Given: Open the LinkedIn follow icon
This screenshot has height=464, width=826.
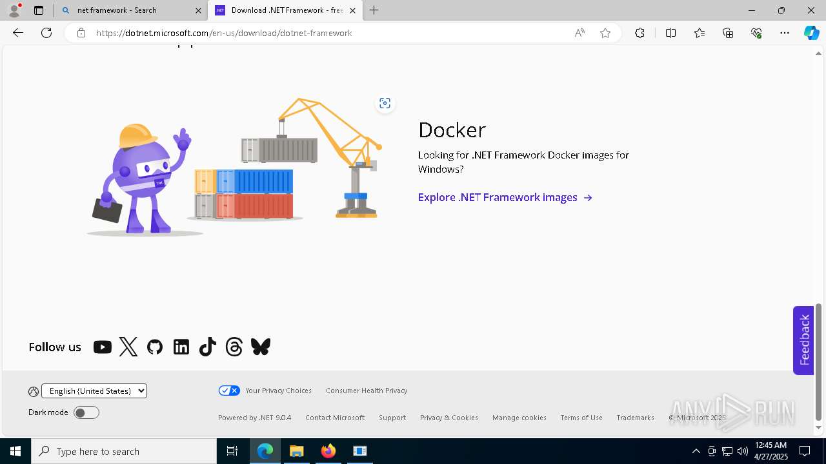Looking at the screenshot, I should click(181, 347).
